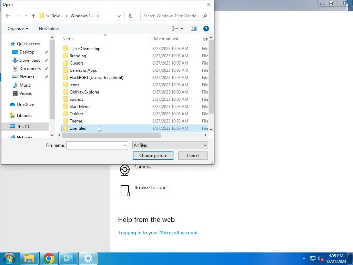Click the pin icon next to Downloads
The width and height of the screenshot is (353, 265).
tap(47, 60)
